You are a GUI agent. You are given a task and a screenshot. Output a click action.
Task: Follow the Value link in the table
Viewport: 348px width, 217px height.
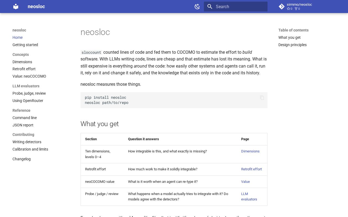click(245, 182)
